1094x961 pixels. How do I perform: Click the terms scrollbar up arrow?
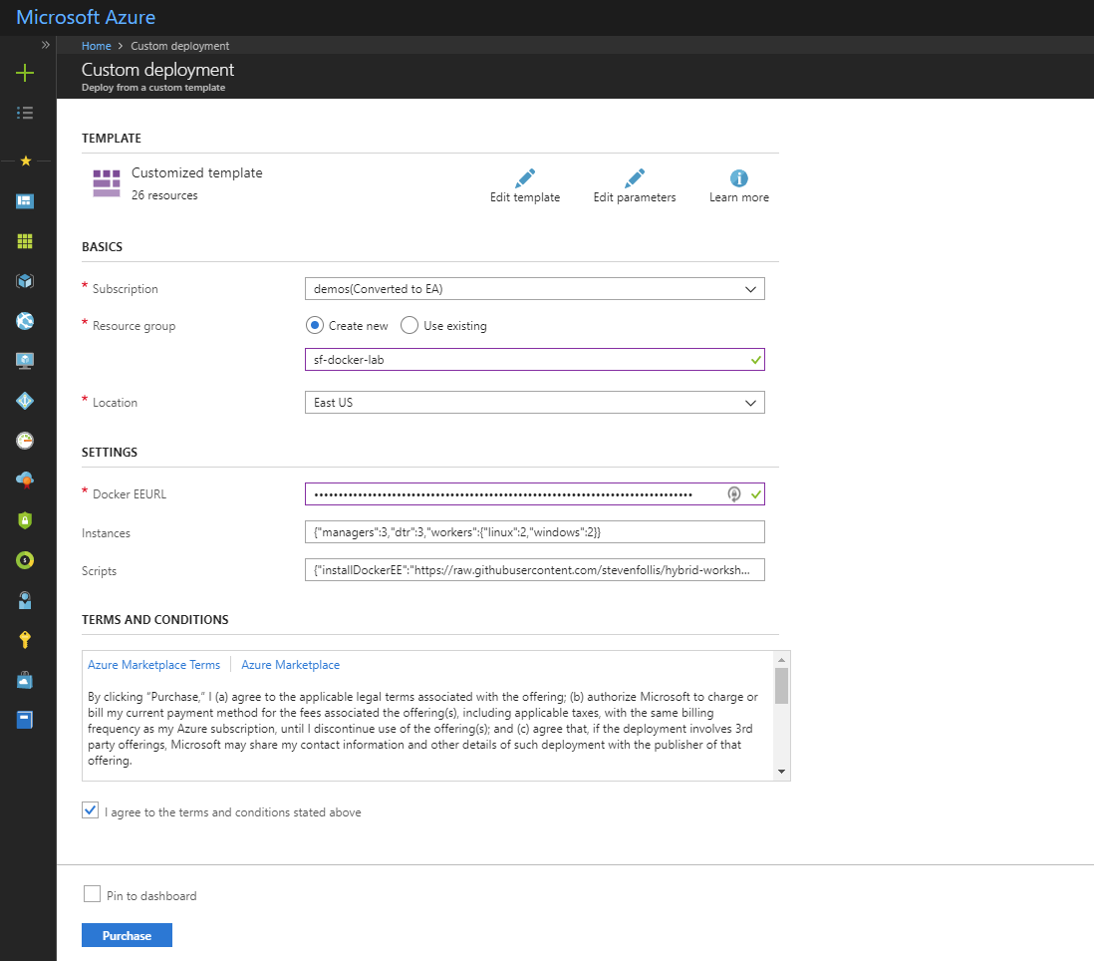click(781, 660)
